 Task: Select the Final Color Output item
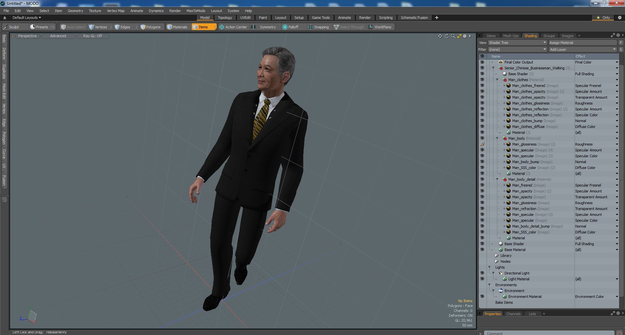coord(518,62)
